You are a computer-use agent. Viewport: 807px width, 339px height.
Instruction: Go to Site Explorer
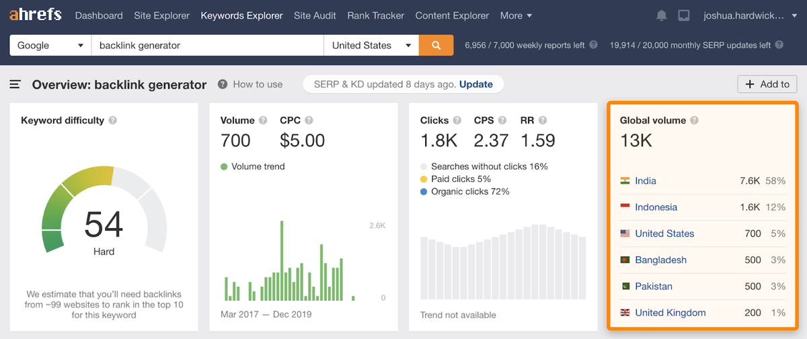click(x=161, y=15)
